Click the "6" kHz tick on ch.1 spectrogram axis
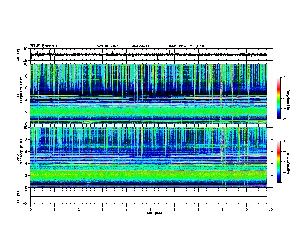Screen dimensions: 305x235 [27, 88]
